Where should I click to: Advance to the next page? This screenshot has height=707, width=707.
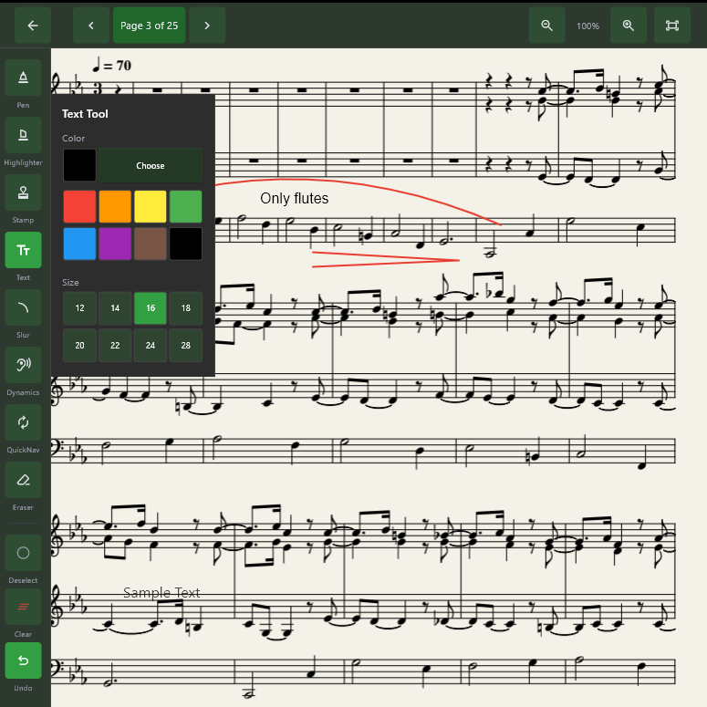click(x=207, y=26)
